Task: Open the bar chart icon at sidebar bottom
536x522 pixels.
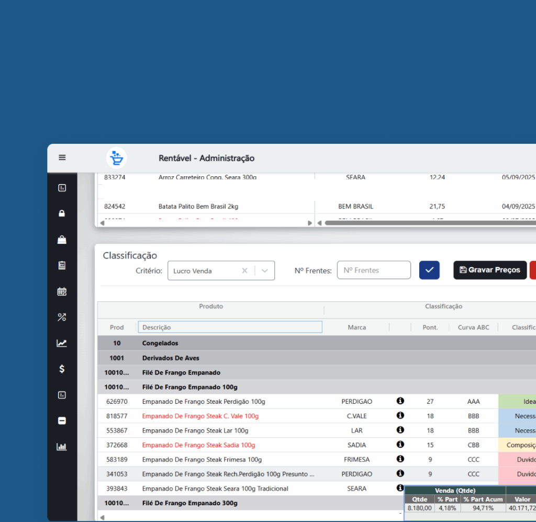Action: [62, 447]
